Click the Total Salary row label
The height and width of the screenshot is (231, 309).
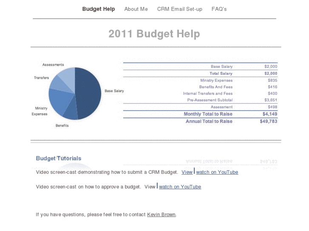point(221,73)
